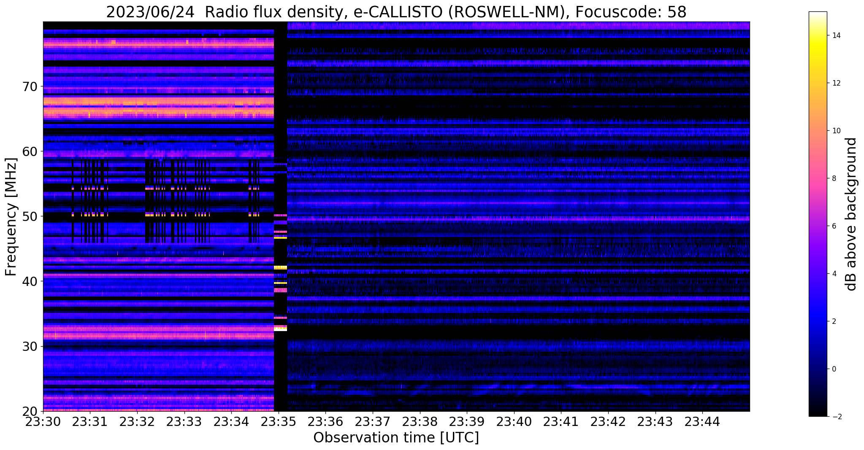The height and width of the screenshot is (450, 864).
Task: Click the colorbar tick label 6
Action: [834, 226]
